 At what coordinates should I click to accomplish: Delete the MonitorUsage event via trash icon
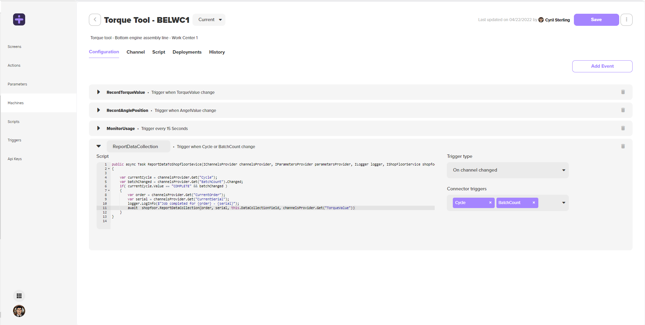[623, 128]
